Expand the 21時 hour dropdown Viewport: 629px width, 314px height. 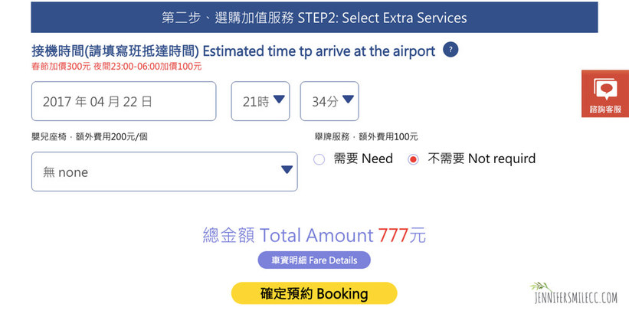click(260, 101)
